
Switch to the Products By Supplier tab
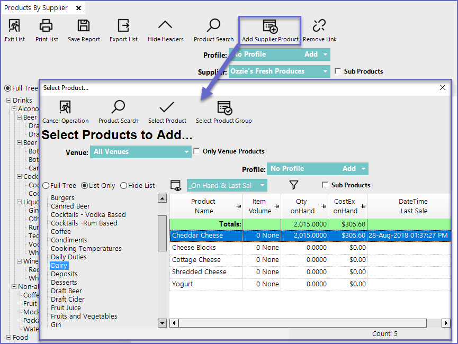click(x=36, y=8)
